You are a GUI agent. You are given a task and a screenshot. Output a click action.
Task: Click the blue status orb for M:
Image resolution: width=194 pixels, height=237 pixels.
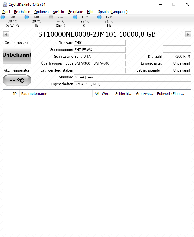click(x=99, y=17)
